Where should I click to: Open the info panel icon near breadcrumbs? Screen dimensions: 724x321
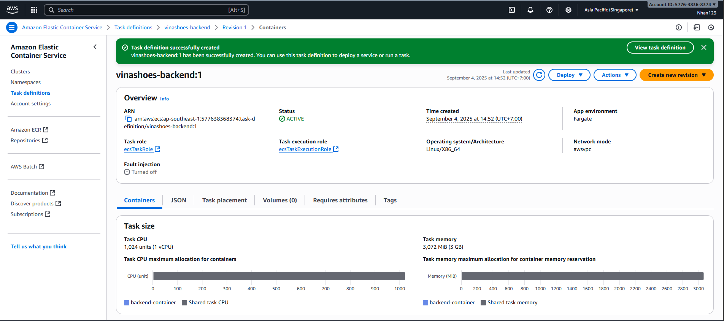click(679, 27)
